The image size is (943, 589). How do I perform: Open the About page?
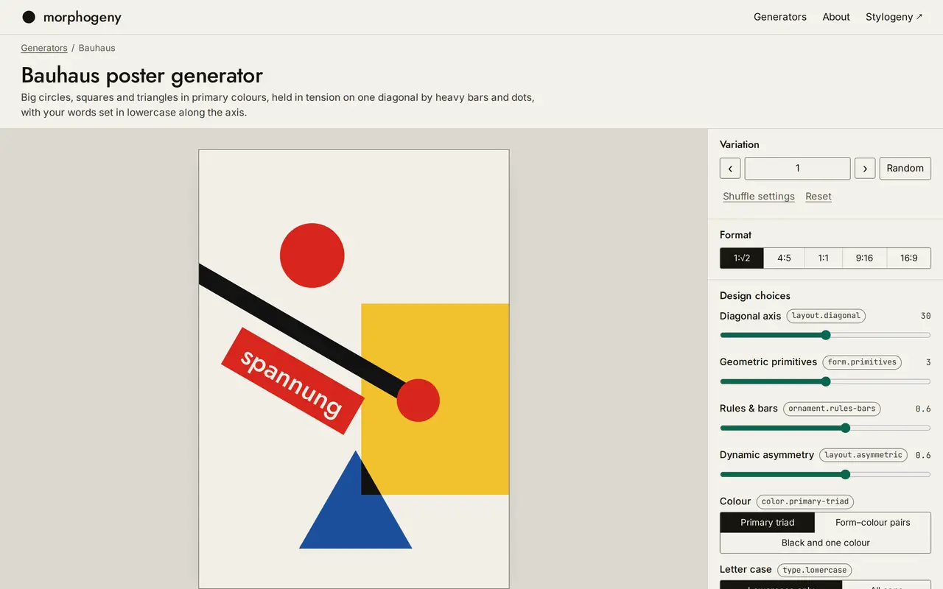pos(836,17)
